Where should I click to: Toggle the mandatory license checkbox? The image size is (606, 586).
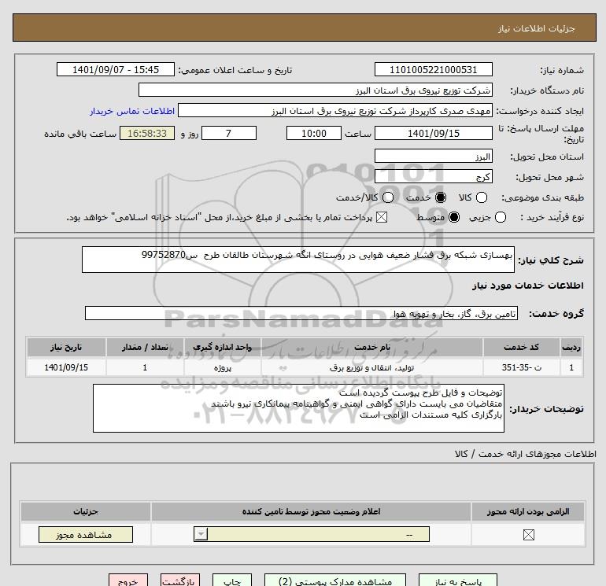pos(528,535)
